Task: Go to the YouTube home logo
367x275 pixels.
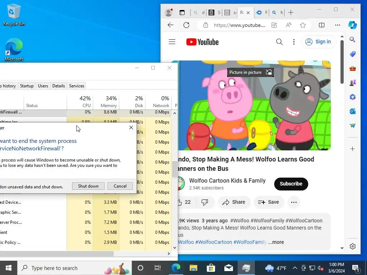Action: (202, 42)
